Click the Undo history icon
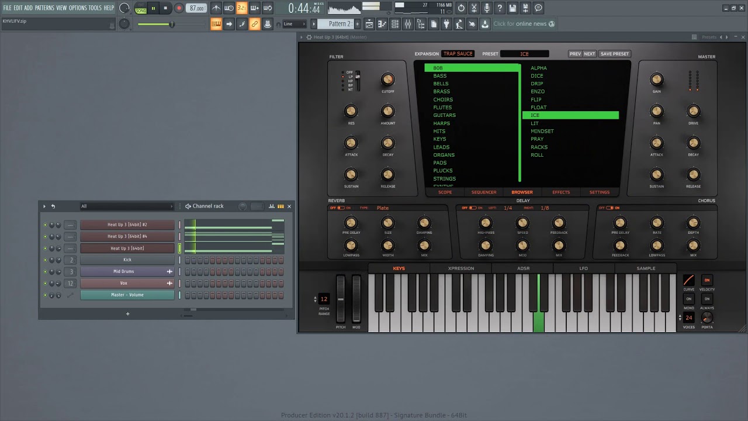 (461, 8)
